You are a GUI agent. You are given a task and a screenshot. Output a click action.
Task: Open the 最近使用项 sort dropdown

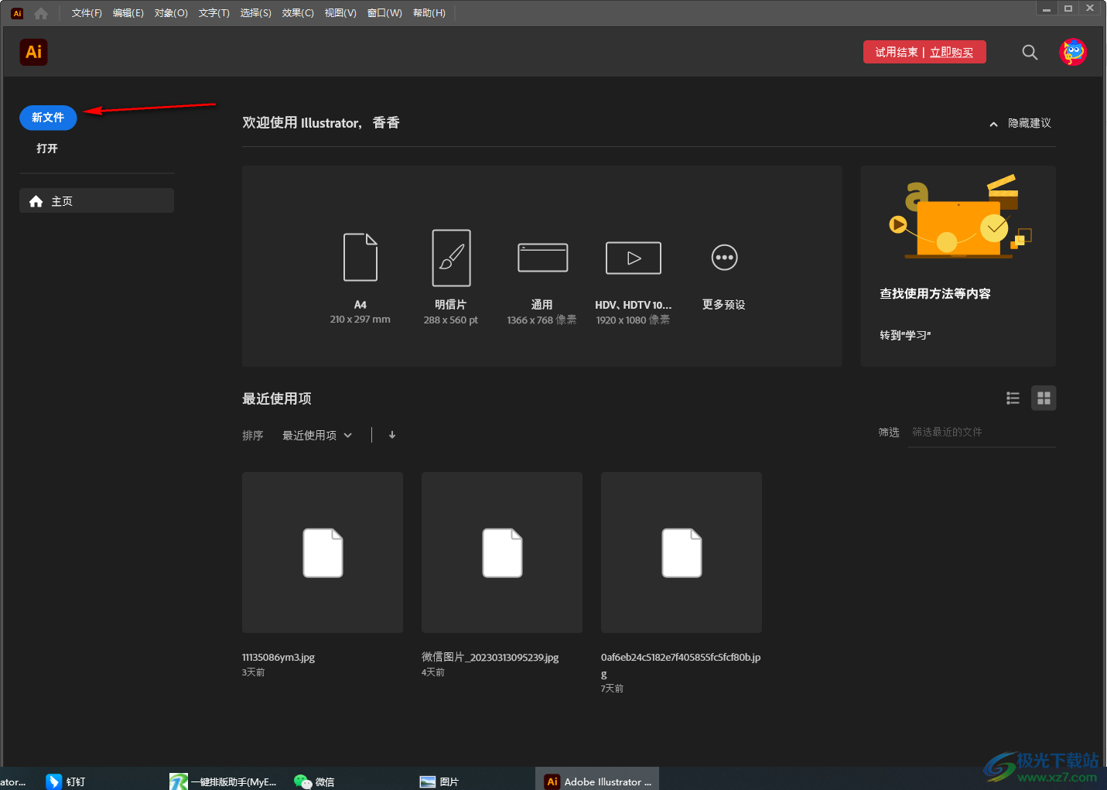pyautogui.click(x=317, y=436)
